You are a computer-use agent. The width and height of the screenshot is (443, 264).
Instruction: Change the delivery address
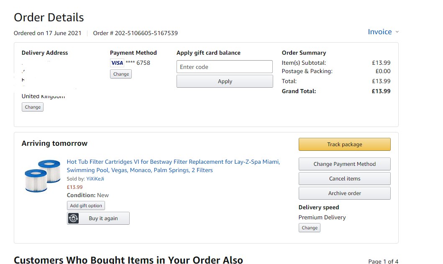[33, 107]
